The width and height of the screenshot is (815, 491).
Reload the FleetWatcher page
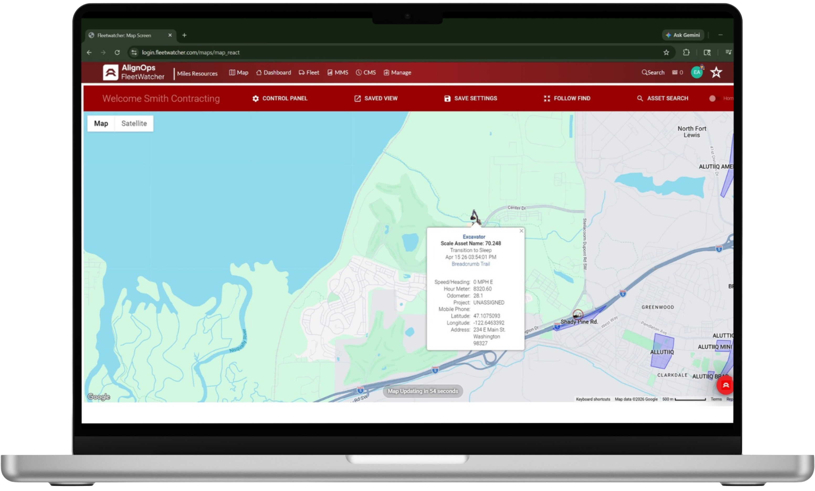click(117, 52)
